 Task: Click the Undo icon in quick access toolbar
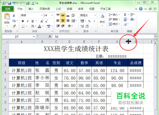tap(14, 3)
